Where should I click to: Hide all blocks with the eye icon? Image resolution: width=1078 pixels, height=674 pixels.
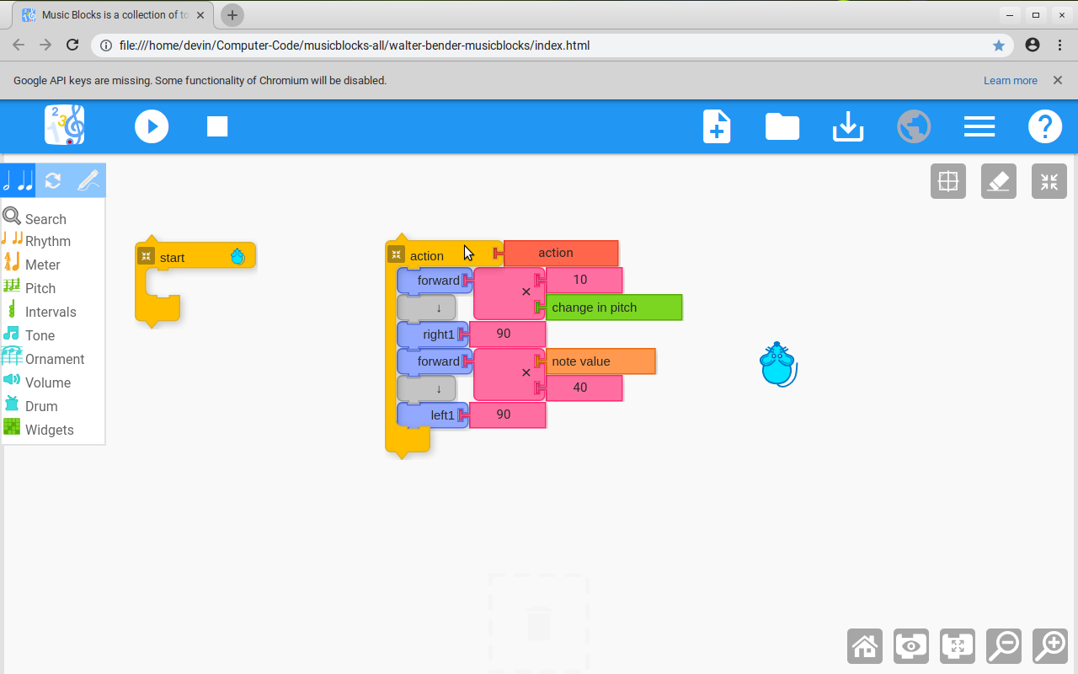(910, 646)
